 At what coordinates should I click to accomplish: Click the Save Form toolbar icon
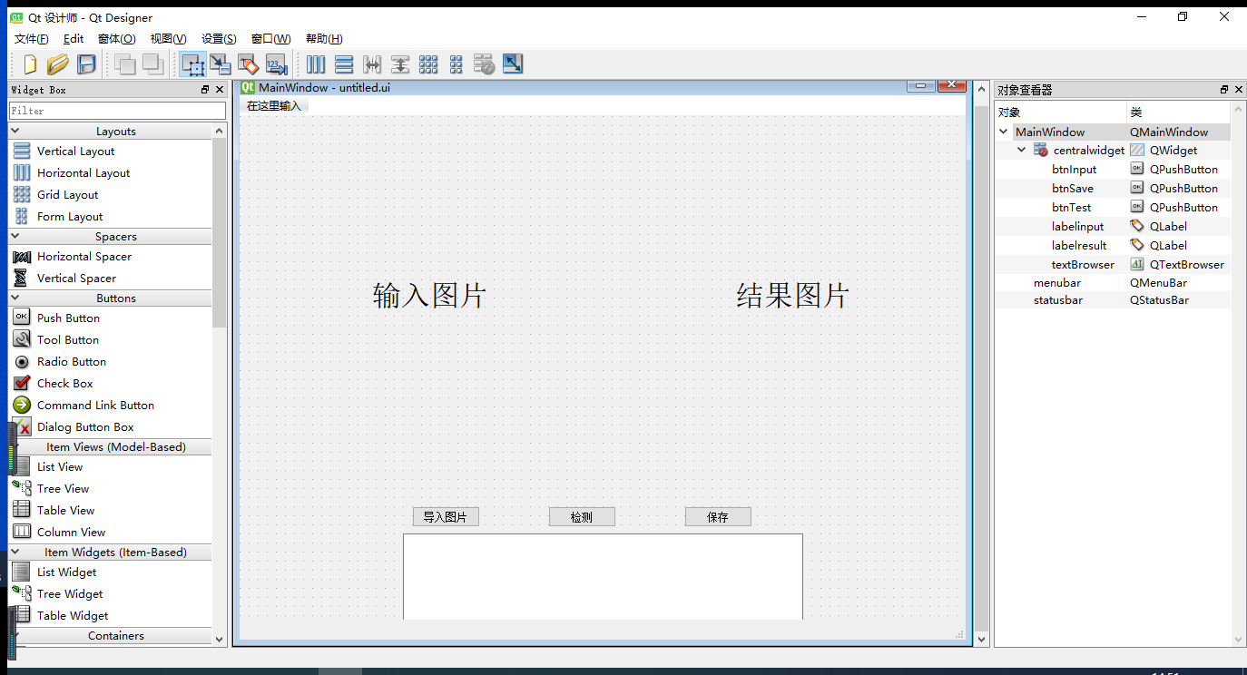click(x=86, y=64)
